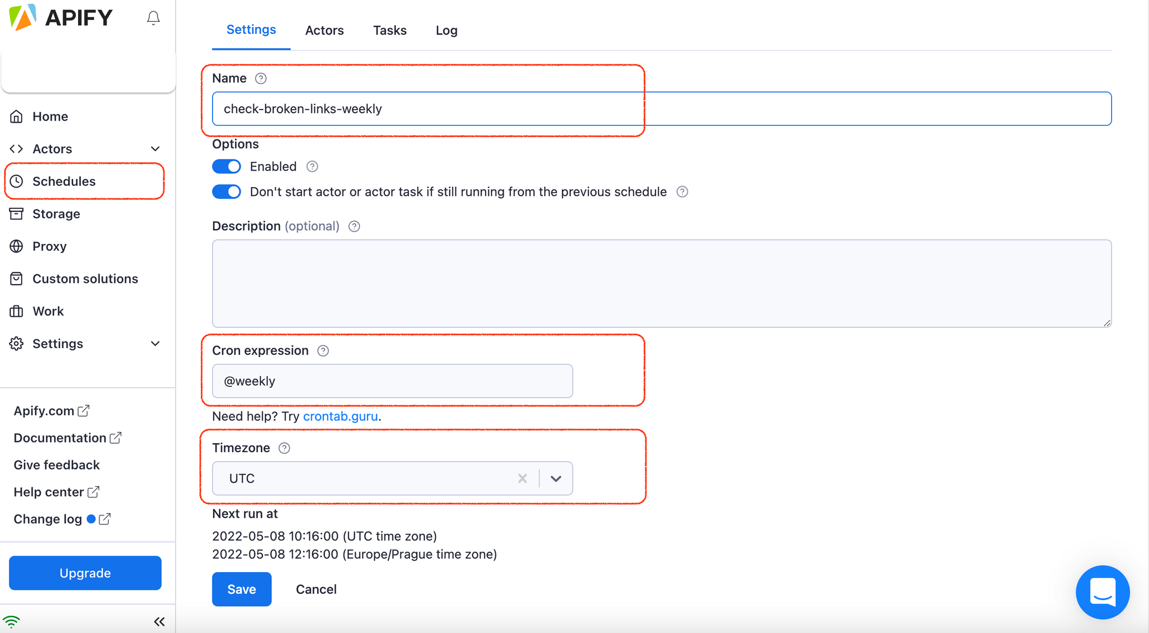Click the help icon next to Name
This screenshot has height=633, width=1149.
[261, 79]
